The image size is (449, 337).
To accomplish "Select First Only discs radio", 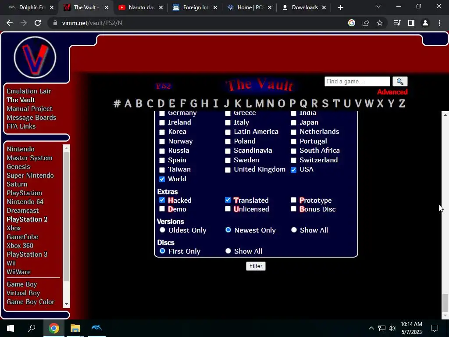I will [x=162, y=251].
